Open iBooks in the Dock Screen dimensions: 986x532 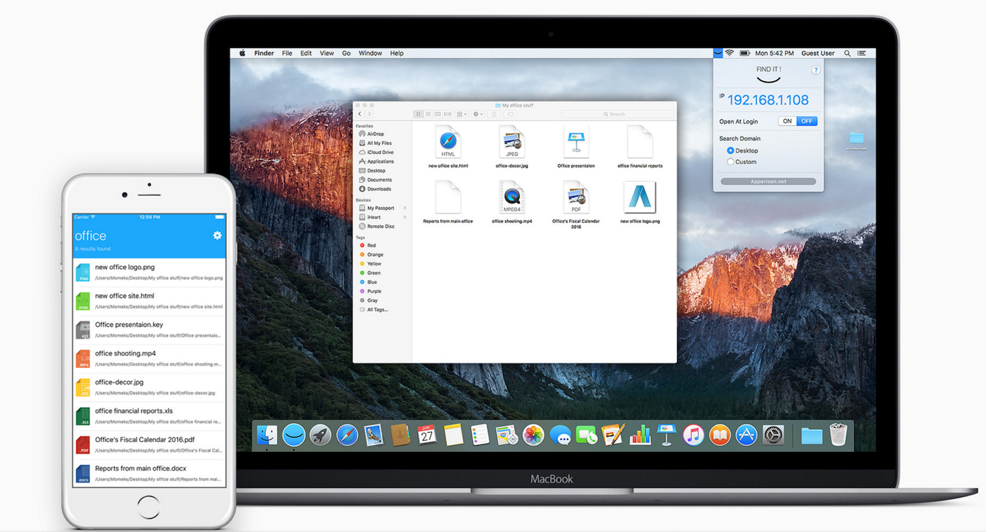(720, 435)
